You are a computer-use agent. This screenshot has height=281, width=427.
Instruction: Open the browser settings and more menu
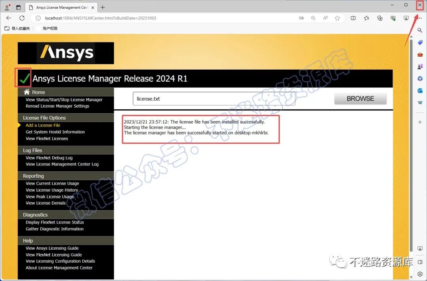[x=419, y=18]
